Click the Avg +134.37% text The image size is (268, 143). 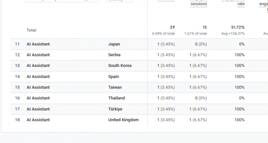233,33
